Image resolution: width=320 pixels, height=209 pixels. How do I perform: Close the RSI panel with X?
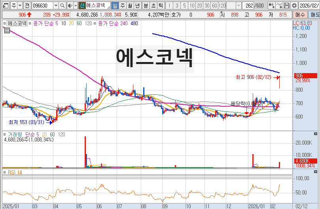pos(316,172)
